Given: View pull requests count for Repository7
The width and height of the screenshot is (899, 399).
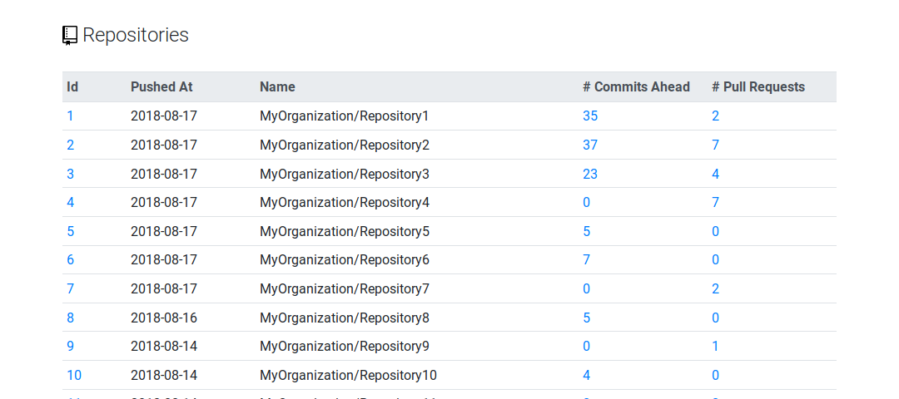Looking at the screenshot, I should pos(716,288).
